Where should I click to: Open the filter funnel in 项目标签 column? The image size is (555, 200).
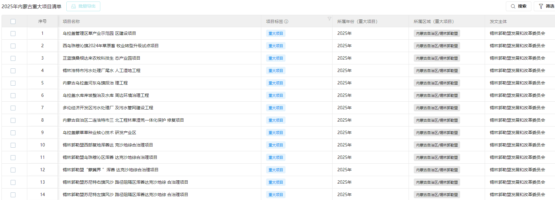click(x=329, y=19)
